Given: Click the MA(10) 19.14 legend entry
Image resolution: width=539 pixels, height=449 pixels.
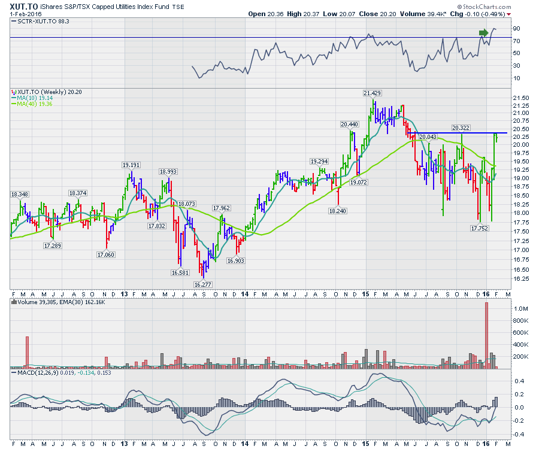Looking at the screenshot, I should (32, 98).
